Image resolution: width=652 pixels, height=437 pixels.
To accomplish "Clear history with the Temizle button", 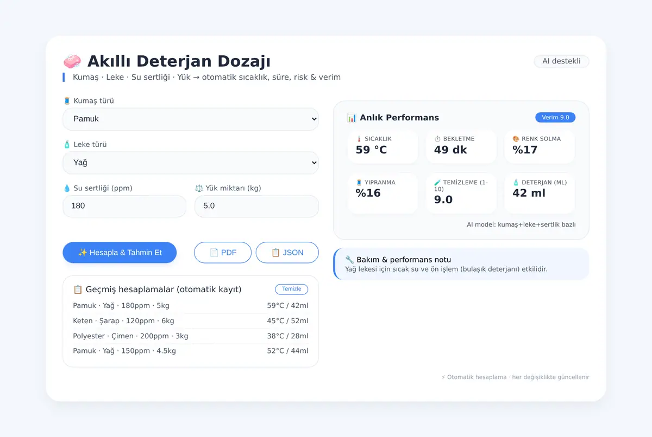I will point(292,289).
